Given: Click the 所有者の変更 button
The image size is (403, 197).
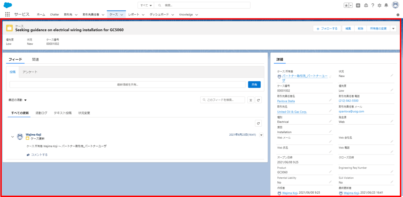Looking at the screenshot, I should (x=378, y=29).
